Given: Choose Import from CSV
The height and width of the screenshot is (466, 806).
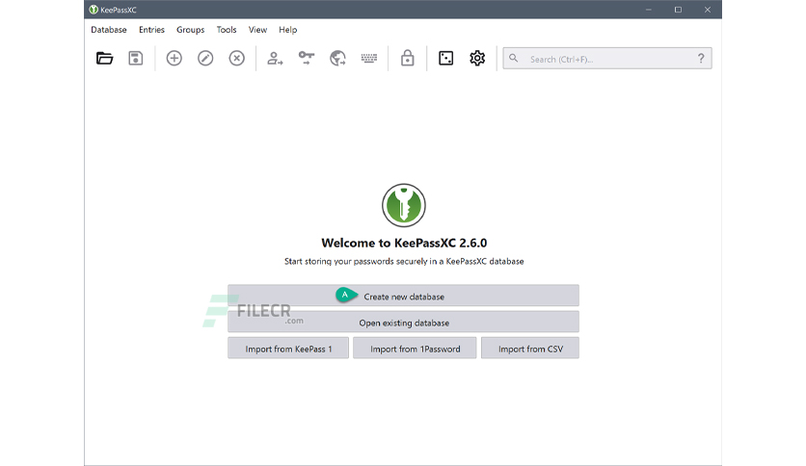Looking at the screenshot, I should [530, 348].
